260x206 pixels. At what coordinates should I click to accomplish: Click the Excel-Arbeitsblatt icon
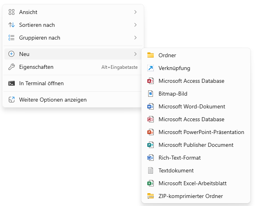pyautogui.click(x=151, y=183)
